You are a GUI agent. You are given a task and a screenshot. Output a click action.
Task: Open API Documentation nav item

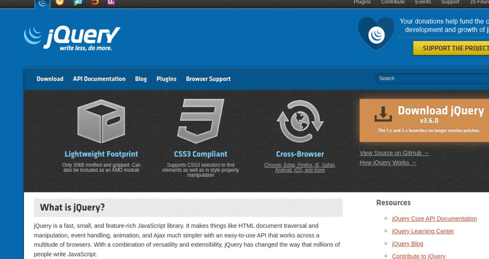click(x=99, y=79)
